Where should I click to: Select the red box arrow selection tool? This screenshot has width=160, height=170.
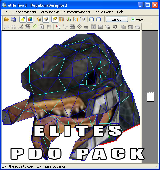[58, 27]
